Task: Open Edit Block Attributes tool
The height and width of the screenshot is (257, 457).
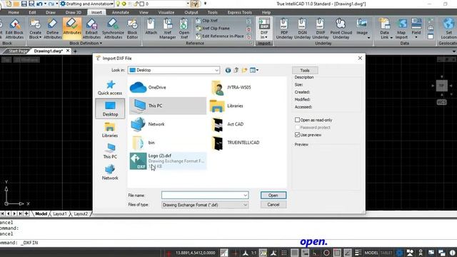Action: [x=14, y=29]
